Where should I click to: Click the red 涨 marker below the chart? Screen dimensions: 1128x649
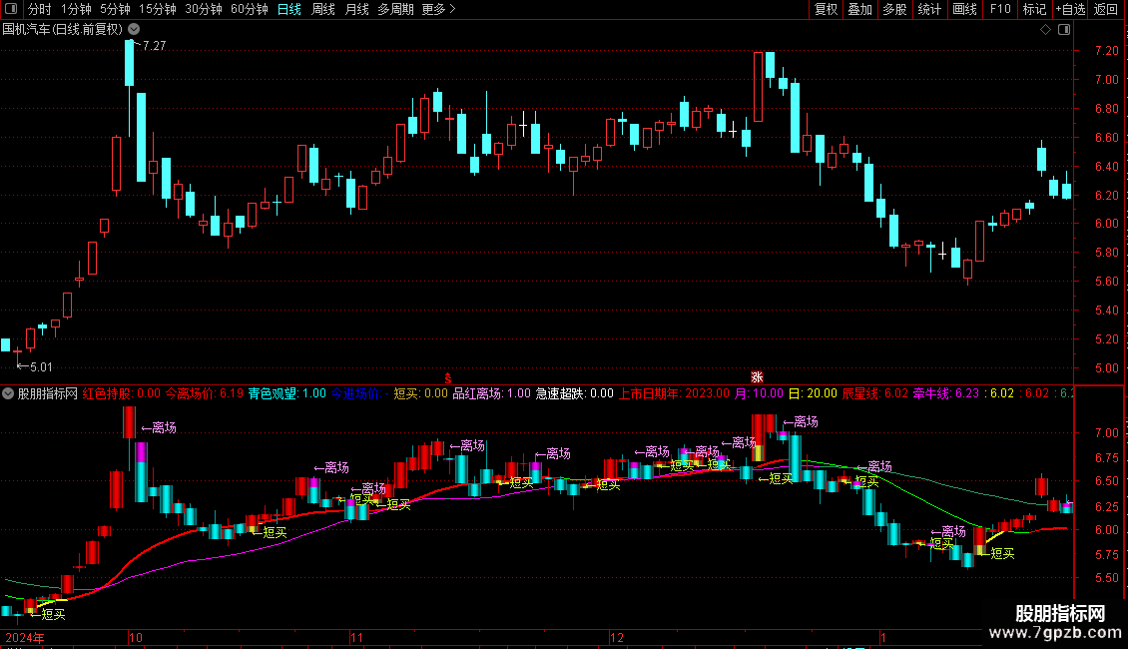[x=757, y=377]
